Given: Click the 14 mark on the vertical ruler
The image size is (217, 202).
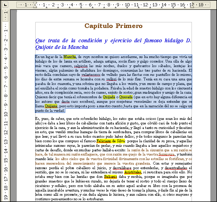Looking at the screenshot, I should 6,151.
